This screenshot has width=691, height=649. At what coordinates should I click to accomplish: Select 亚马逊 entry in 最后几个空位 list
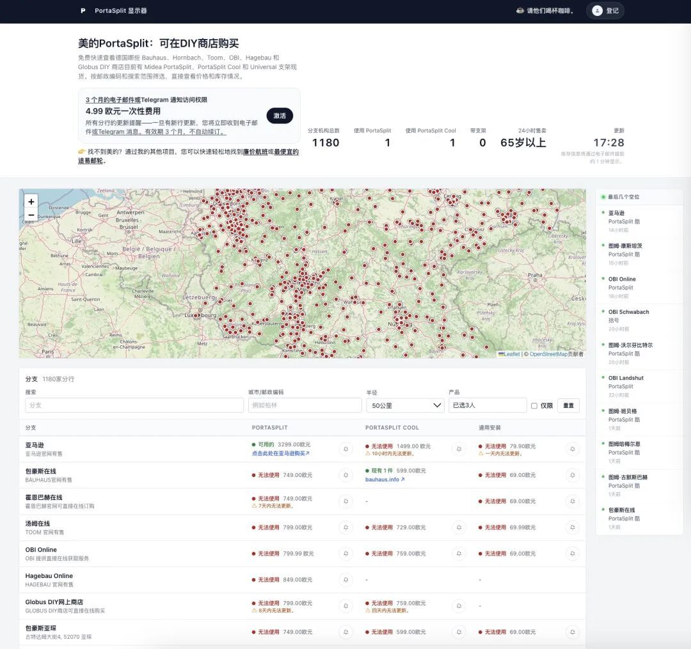click(639, 221)
